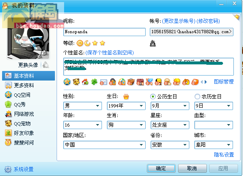Image resolution: width=243 pixels, height=176 pixels.
Task: Click the QQ空间 star icon in icon row
Action: click(67, 82)
